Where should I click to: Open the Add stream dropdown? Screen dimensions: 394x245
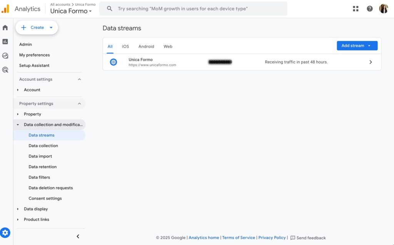(x=357, y=46)
